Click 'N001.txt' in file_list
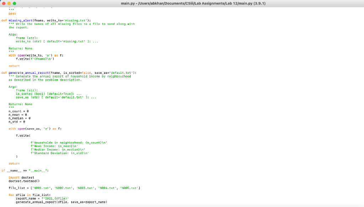 (42, 188)
